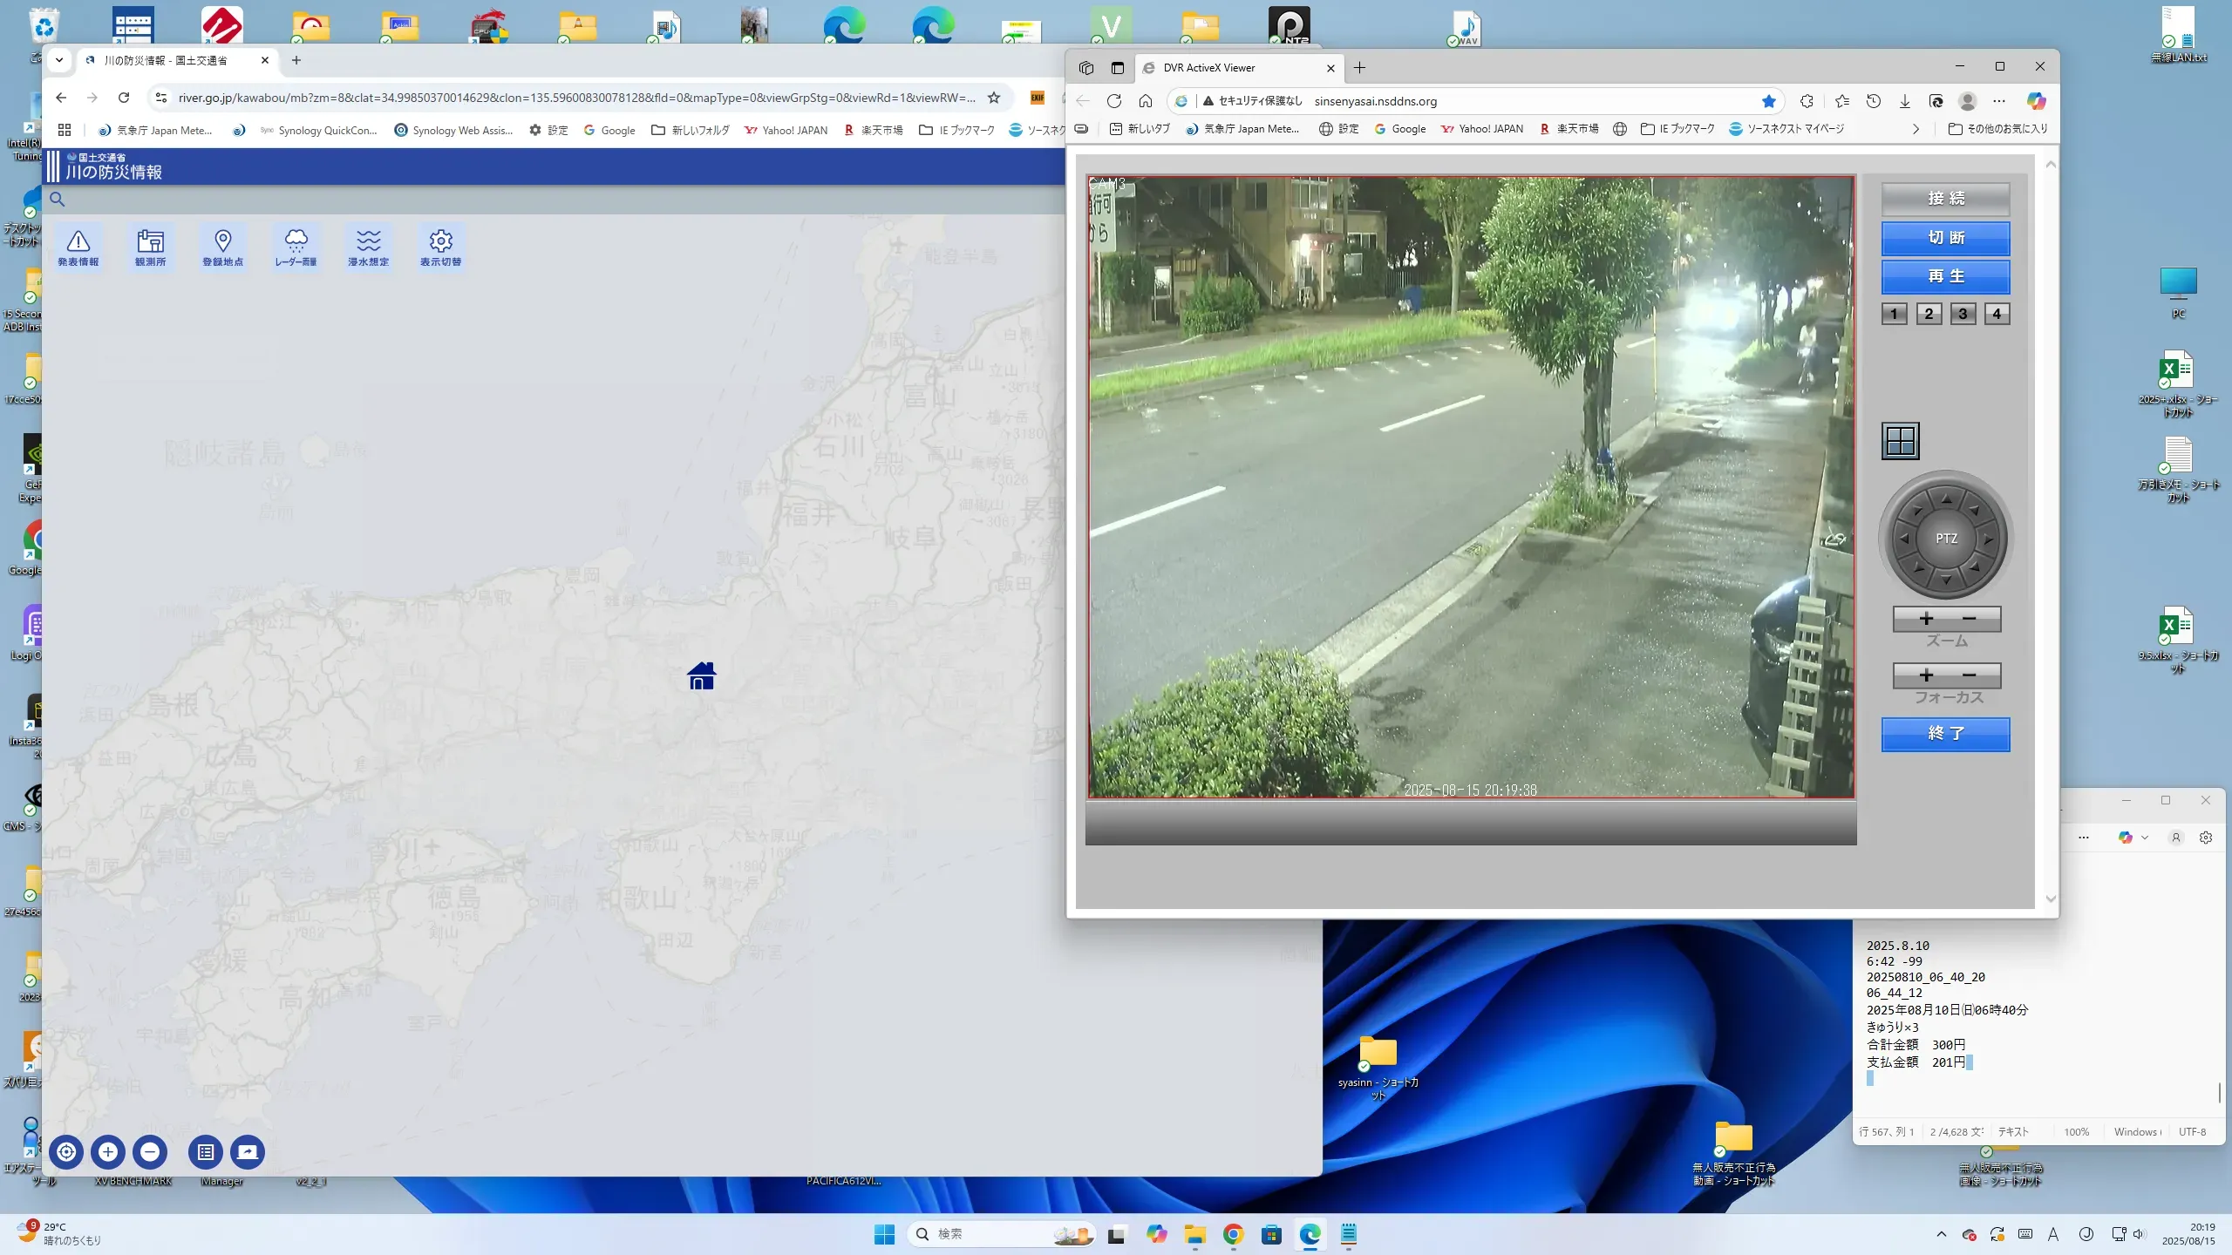
Task: Expand the bookmarks overflow chevron in Edge
Action: pos(1916,129)
